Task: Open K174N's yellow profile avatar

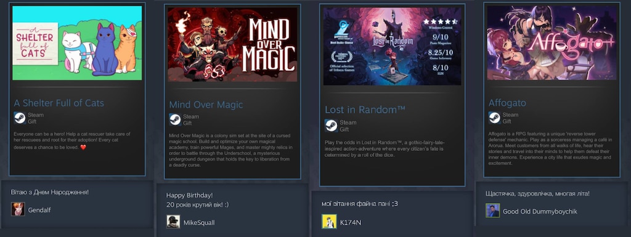Action: pos(329,222)
